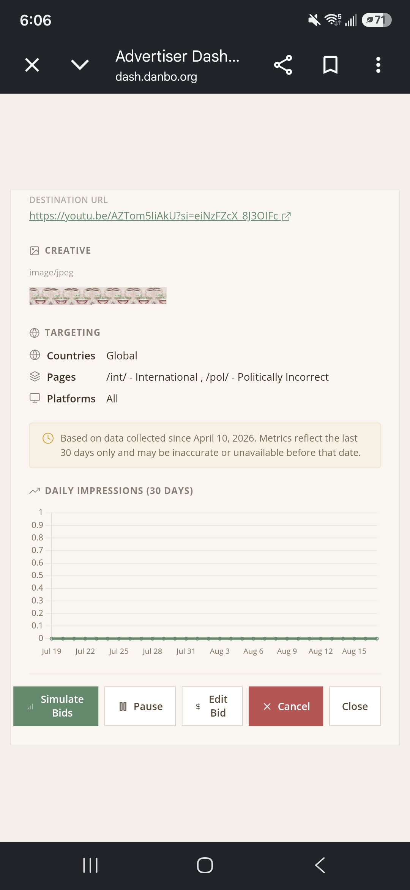Open the creative banner image thumbnail

tap(98, 296)
